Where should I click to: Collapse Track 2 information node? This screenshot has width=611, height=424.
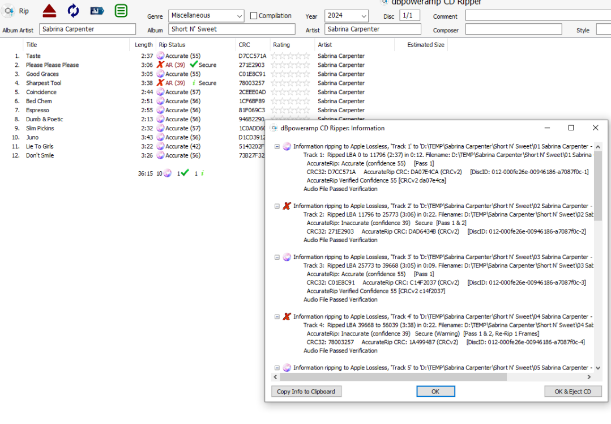277,206
